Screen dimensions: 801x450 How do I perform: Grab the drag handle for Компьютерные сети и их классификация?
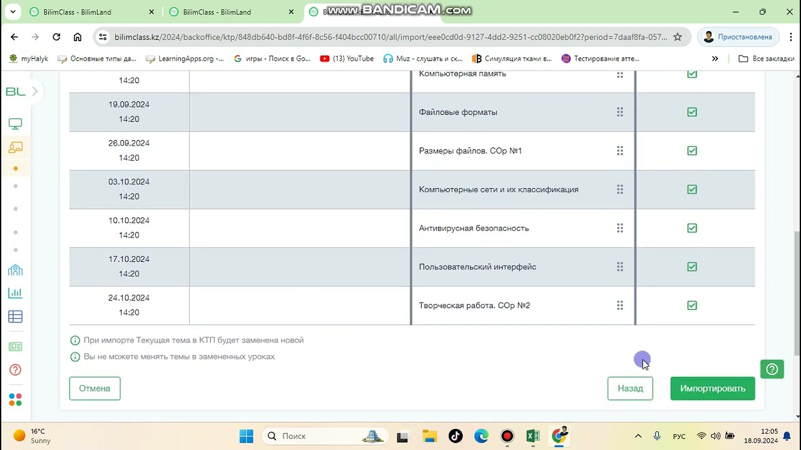(620, 189)
